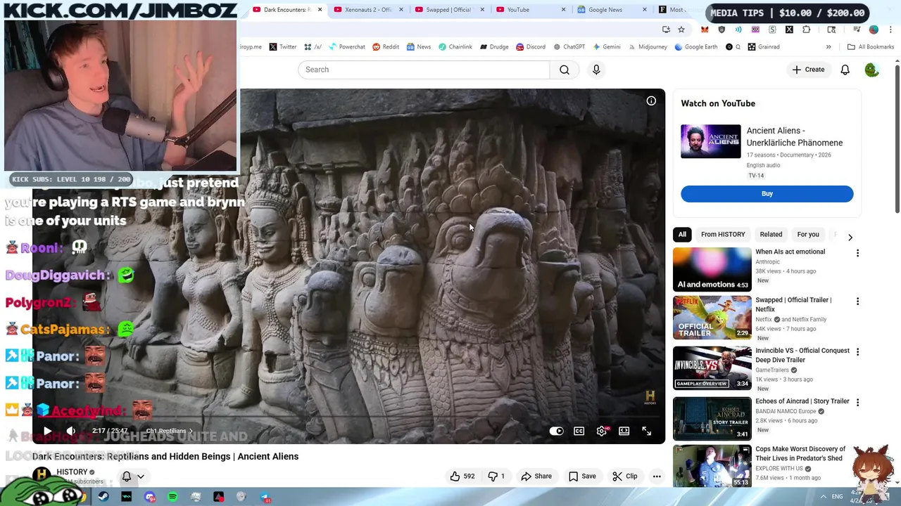Open options for Swapped Official Trailer video
Viewport: 901px width, 506px height.
[x=857, y=301]
